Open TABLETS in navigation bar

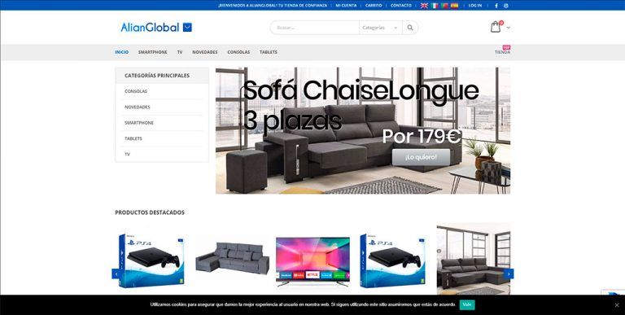269,52
